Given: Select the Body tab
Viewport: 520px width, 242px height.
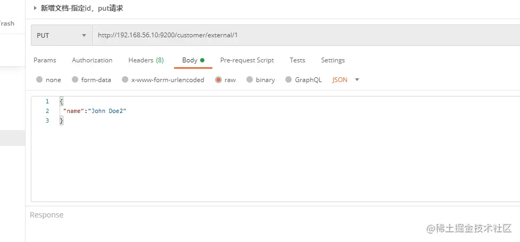Looking at the screenshot, I should click(193, 60).
